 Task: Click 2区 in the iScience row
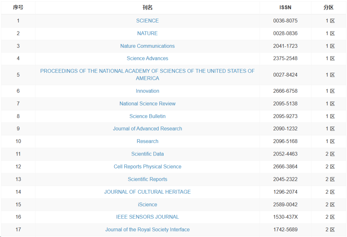click(330, 205)
